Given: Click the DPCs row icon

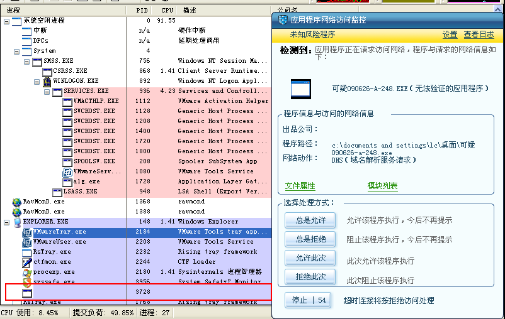Looking at the screenshot, I should 27,41.
